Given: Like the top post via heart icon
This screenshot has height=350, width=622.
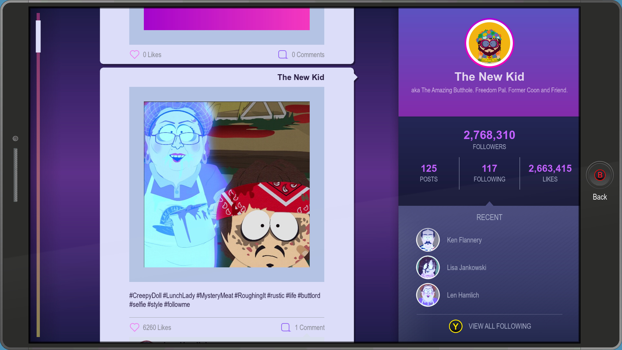Looking at the screenshot, I should pyautogui.click(x=134, y=54).
